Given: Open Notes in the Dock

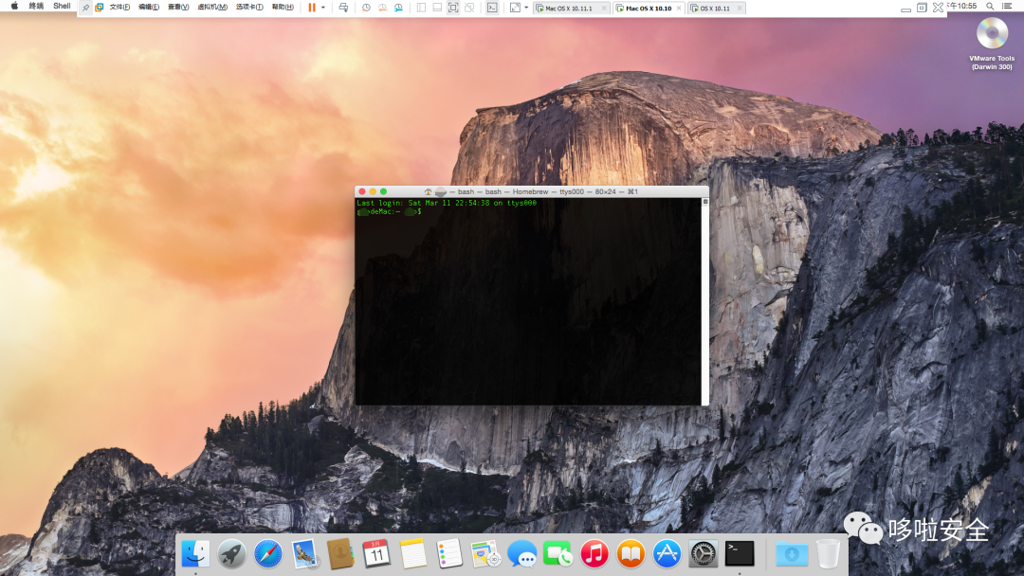Looking at the screenshot, I should pyautogui.click(x=412, y=554).
